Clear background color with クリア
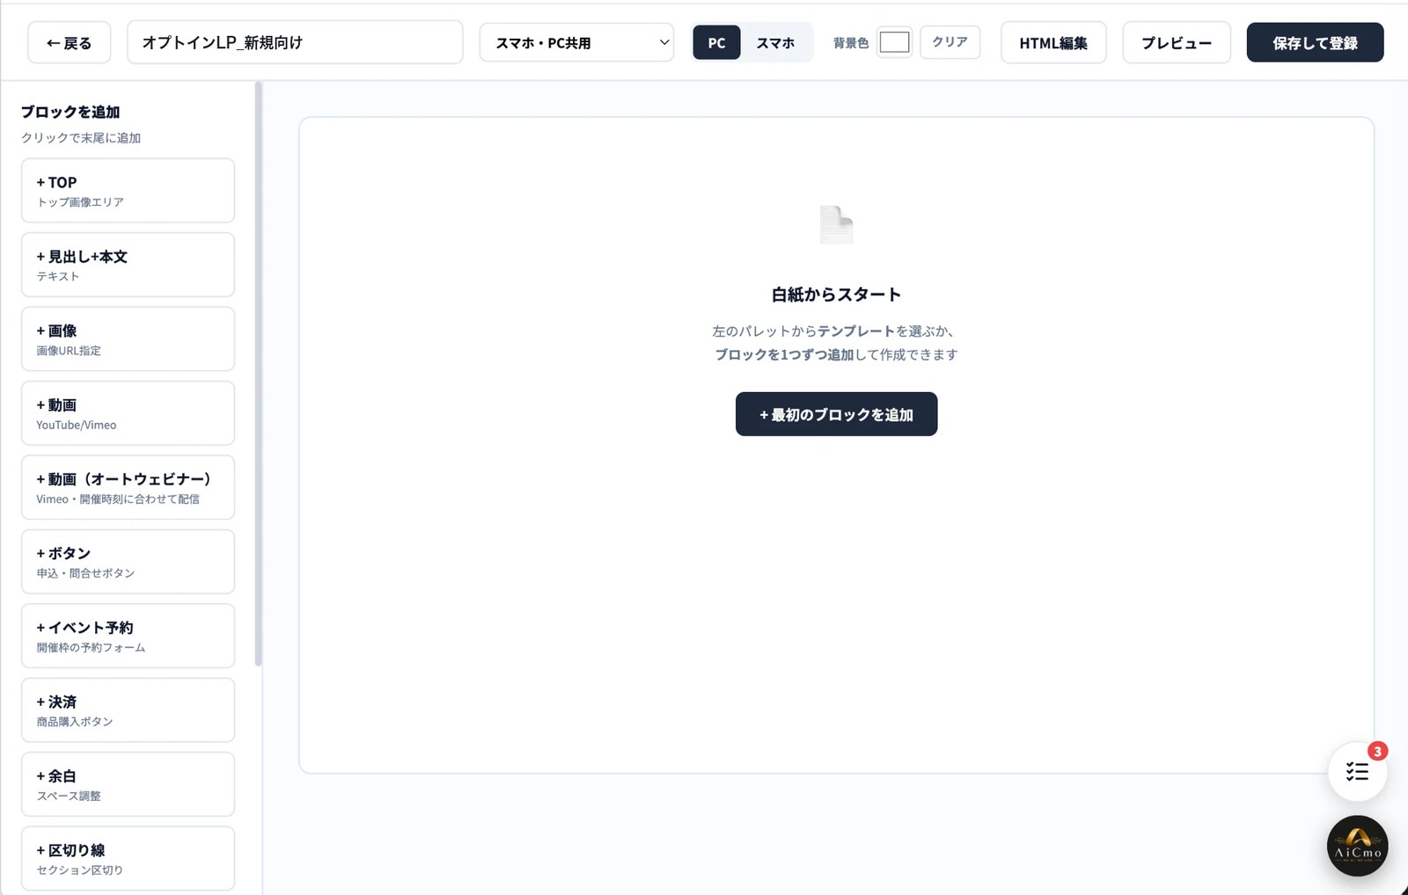 pos(950,41)
